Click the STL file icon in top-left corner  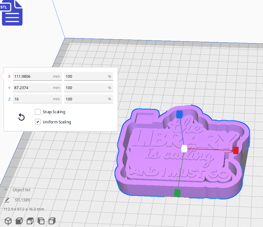[12, 13]
